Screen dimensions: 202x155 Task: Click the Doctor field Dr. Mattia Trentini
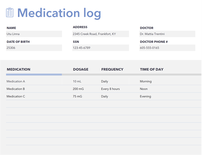pyautogui.click(x=167, y=34)
